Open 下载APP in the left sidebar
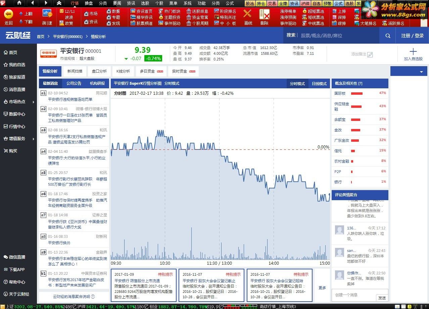This screenshot has width=429, height=309. click(14, 269)
